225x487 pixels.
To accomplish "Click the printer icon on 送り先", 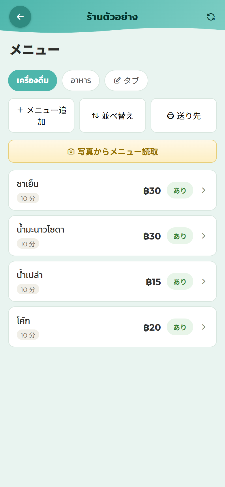I will point(170,116).
